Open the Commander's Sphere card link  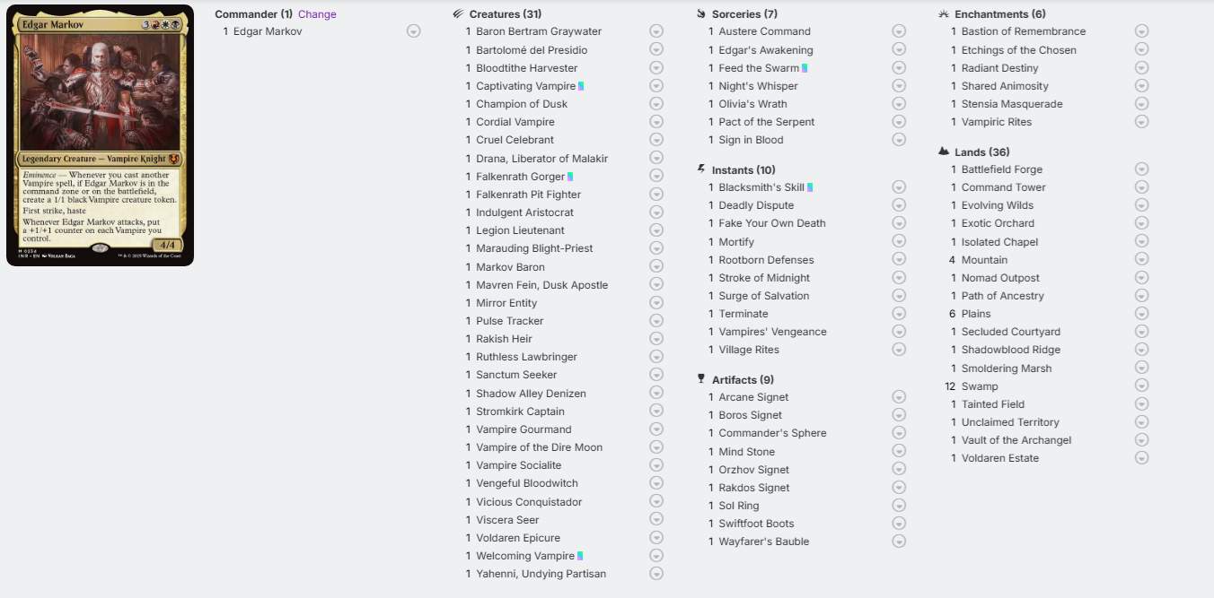(x=772, y=433)
